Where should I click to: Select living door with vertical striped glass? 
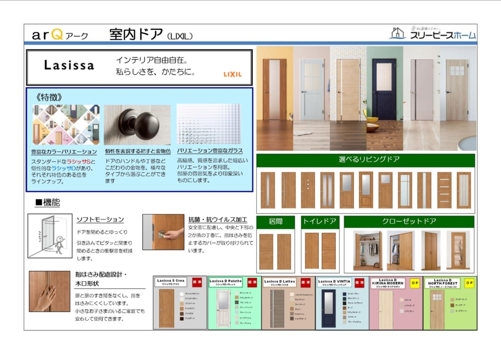464,190
